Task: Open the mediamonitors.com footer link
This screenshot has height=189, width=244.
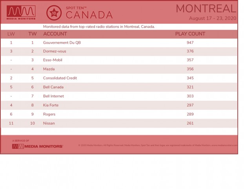Action: [224, 145]
